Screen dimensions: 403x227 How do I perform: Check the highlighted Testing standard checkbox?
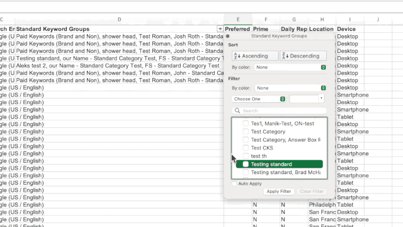[246, 164]
